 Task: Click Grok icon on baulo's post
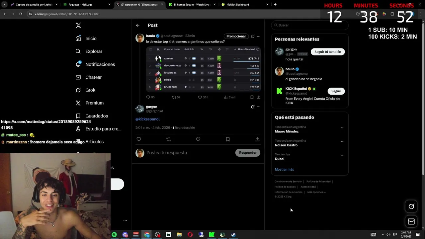coord(253,36)
